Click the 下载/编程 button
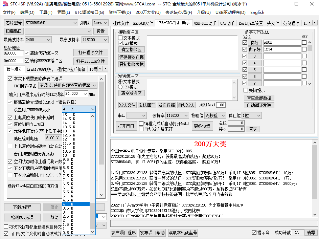Screen dimensions: 319x239 tap(22, 207)
